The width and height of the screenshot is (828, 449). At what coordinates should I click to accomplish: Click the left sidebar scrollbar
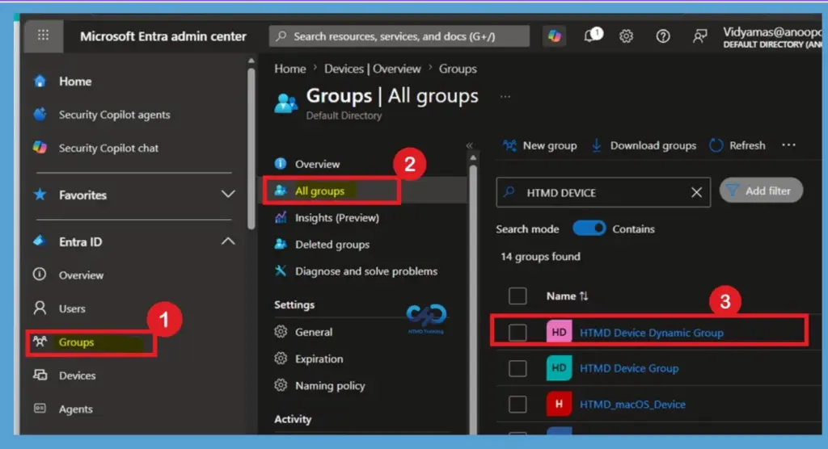(251, 149)
